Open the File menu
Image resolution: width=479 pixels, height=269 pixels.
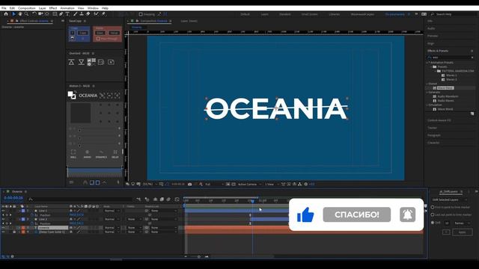(4, 8)
